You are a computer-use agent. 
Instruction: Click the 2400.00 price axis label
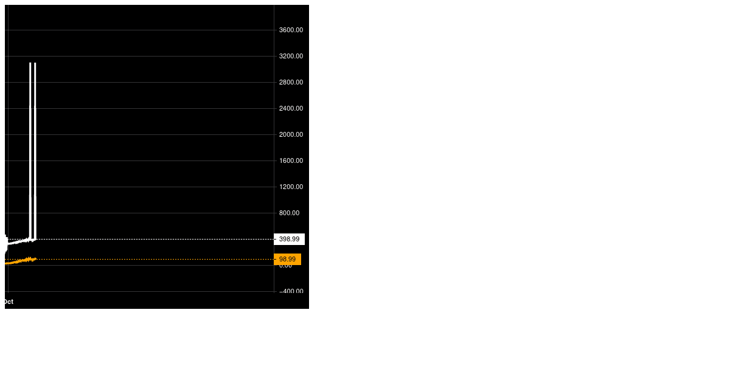tap(291, 108)
